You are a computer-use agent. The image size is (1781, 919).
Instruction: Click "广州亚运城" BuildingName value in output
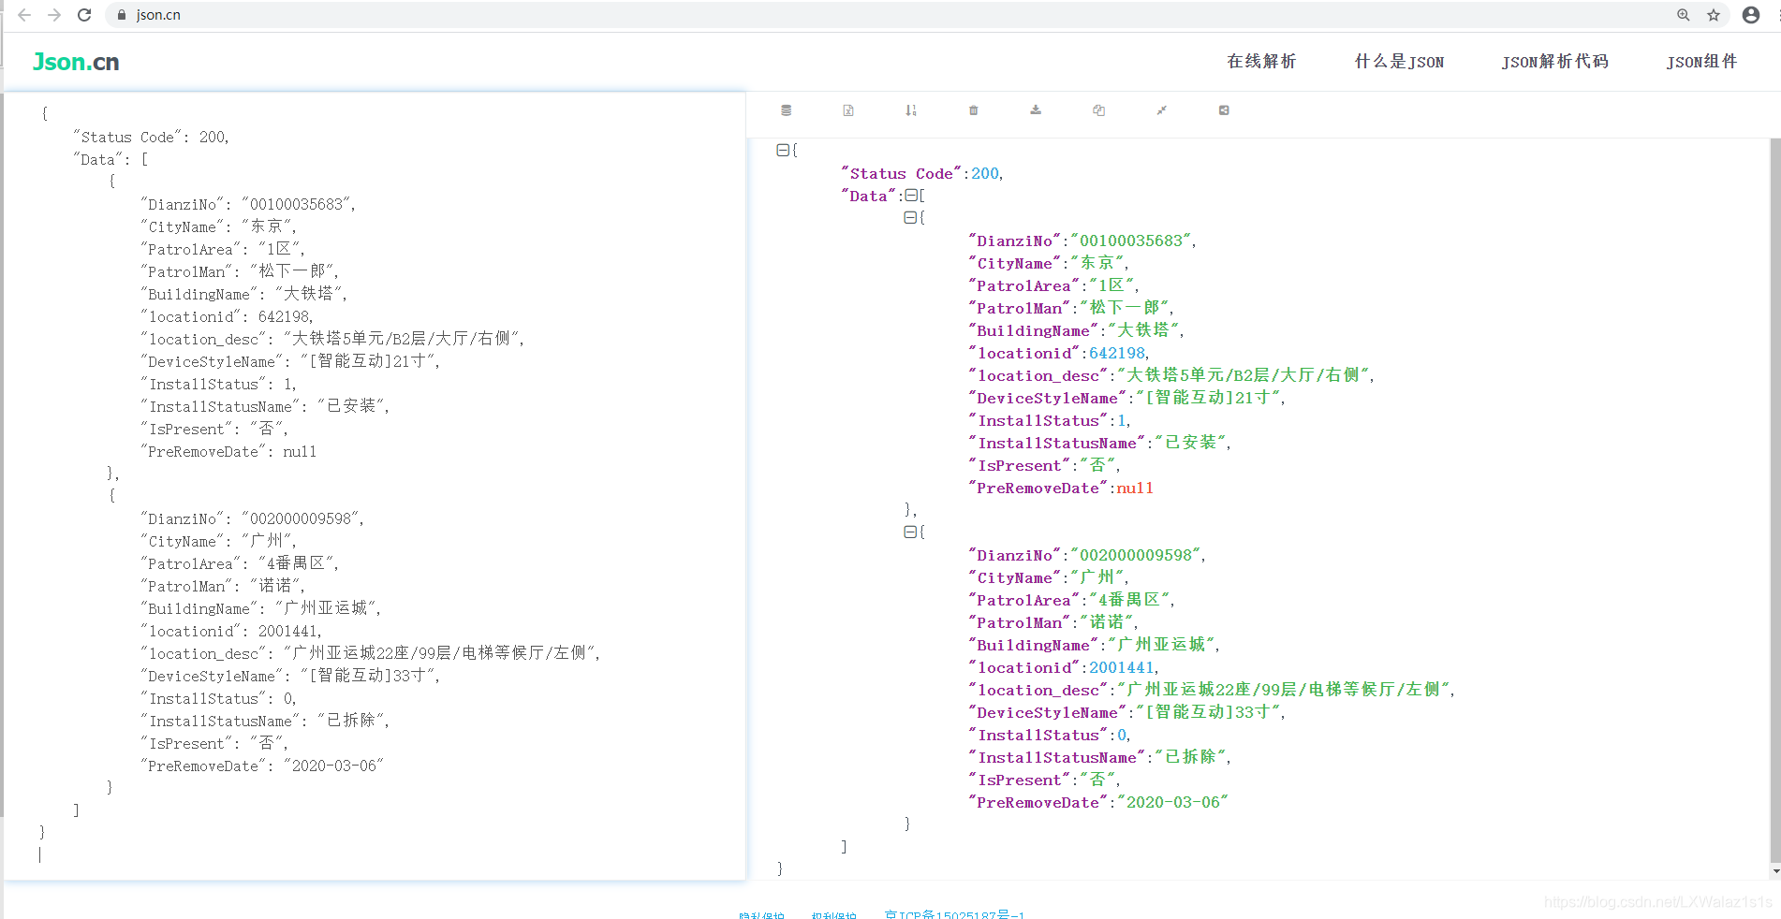point(1161,645)
